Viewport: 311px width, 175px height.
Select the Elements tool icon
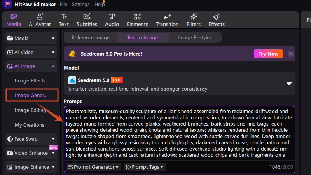(x=137, y=16)
